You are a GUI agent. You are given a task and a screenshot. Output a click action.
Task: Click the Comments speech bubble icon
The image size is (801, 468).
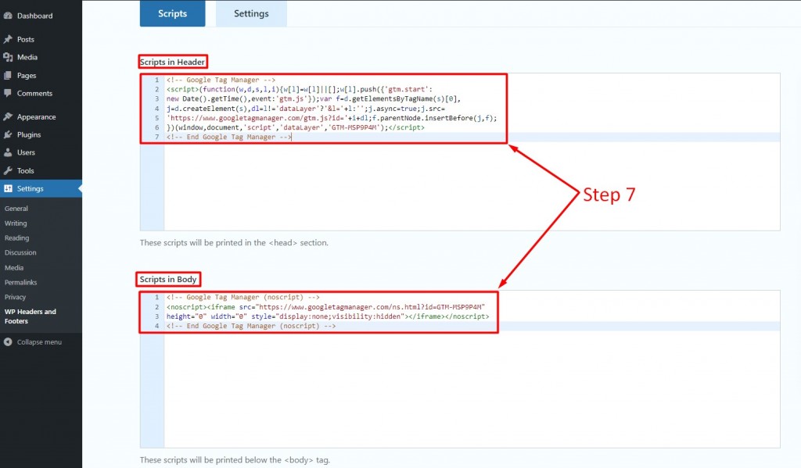click(x=8, y=94)
